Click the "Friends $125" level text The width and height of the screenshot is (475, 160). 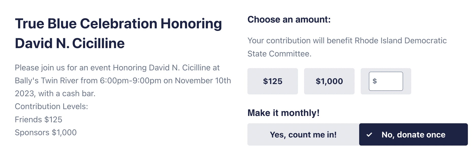(39, 119)
